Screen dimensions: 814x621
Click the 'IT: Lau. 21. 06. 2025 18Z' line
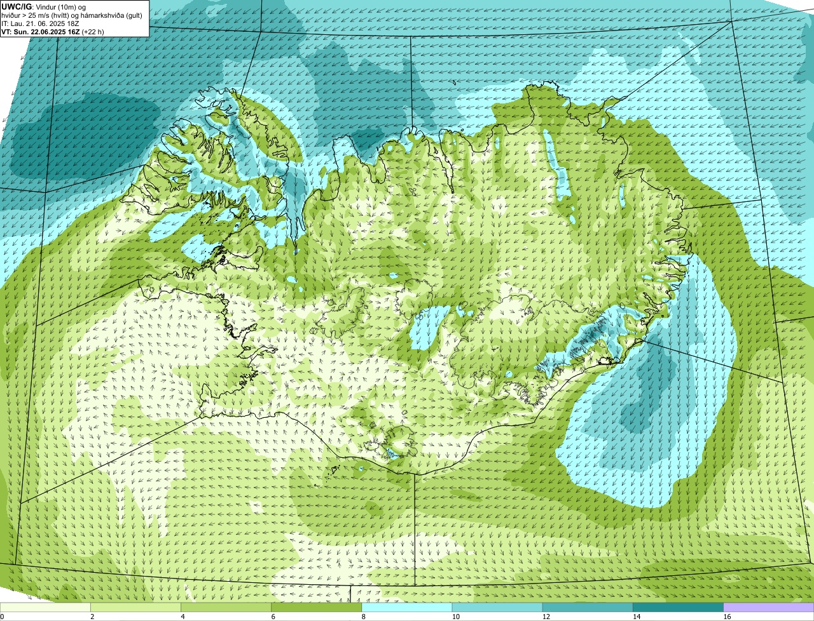(40, 23)
